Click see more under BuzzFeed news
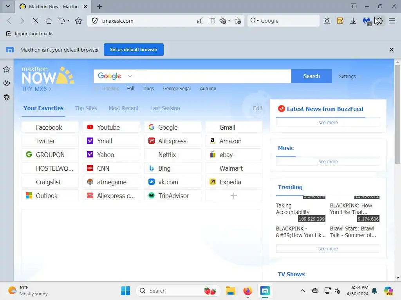Viewport: 401px width, 300px height. 328,122
